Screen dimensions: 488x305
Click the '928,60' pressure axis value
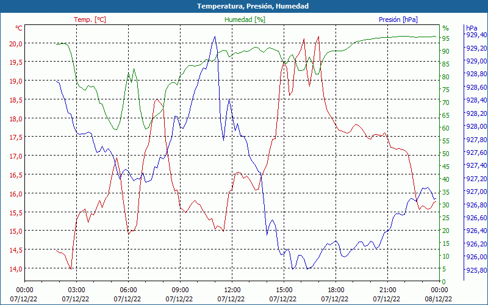click(475, 87)
